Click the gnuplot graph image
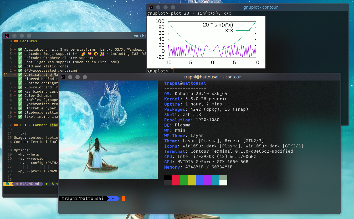This screenshot has height=219, width=354. point(206,42)
